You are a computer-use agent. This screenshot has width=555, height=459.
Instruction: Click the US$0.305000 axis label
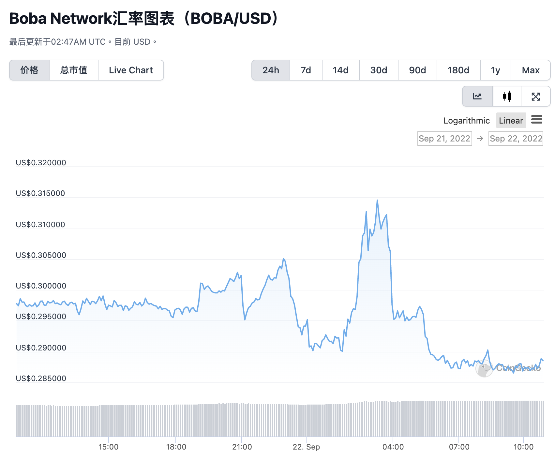[x=41, y=255]
